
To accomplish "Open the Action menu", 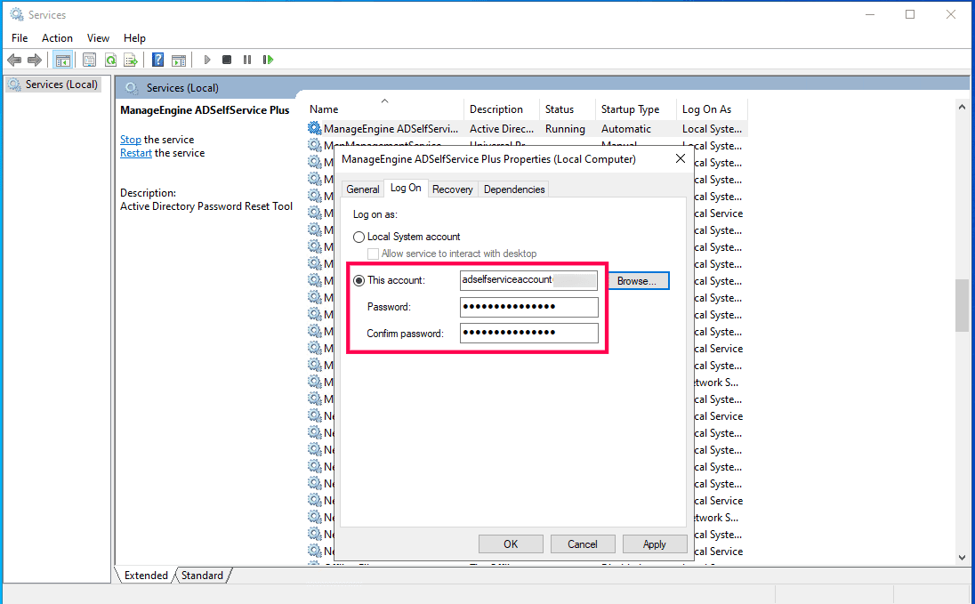I will (x=57, y=38).
